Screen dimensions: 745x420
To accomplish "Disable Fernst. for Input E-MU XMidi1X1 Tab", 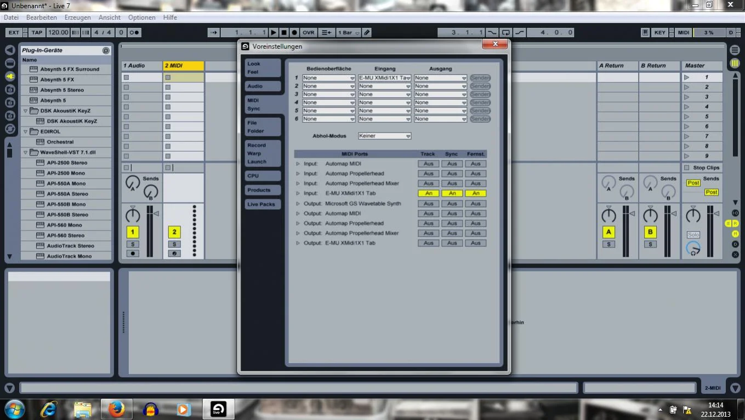I will point(475,193).
